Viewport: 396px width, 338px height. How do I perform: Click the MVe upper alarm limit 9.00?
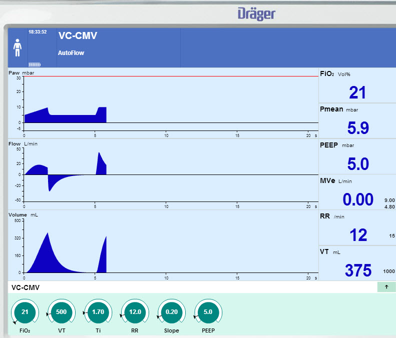[389, 200]
